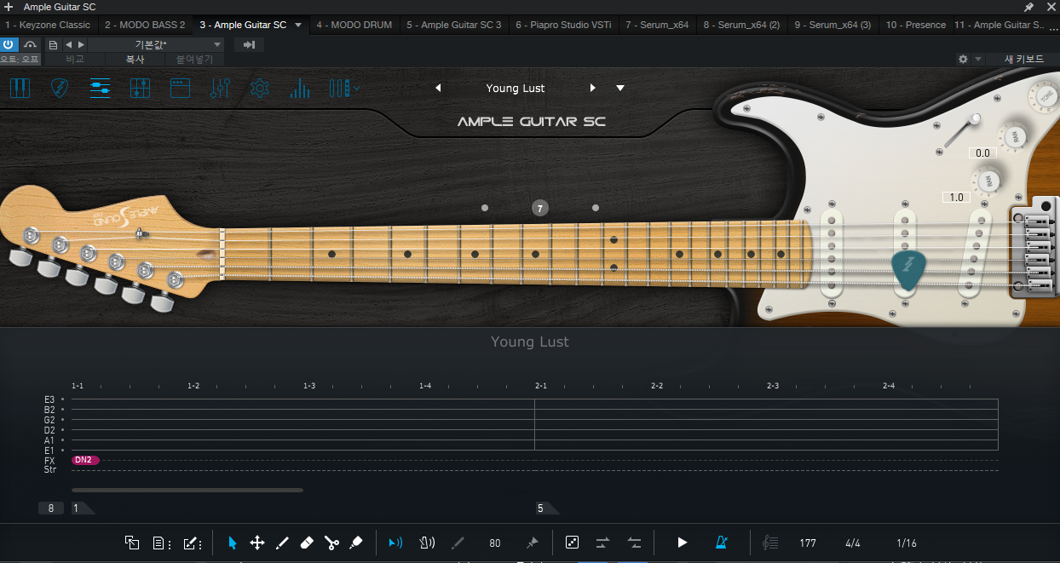Screen dimensions: 1060x563
Task: Select capo position marker 7
Action: coord(539,208)
